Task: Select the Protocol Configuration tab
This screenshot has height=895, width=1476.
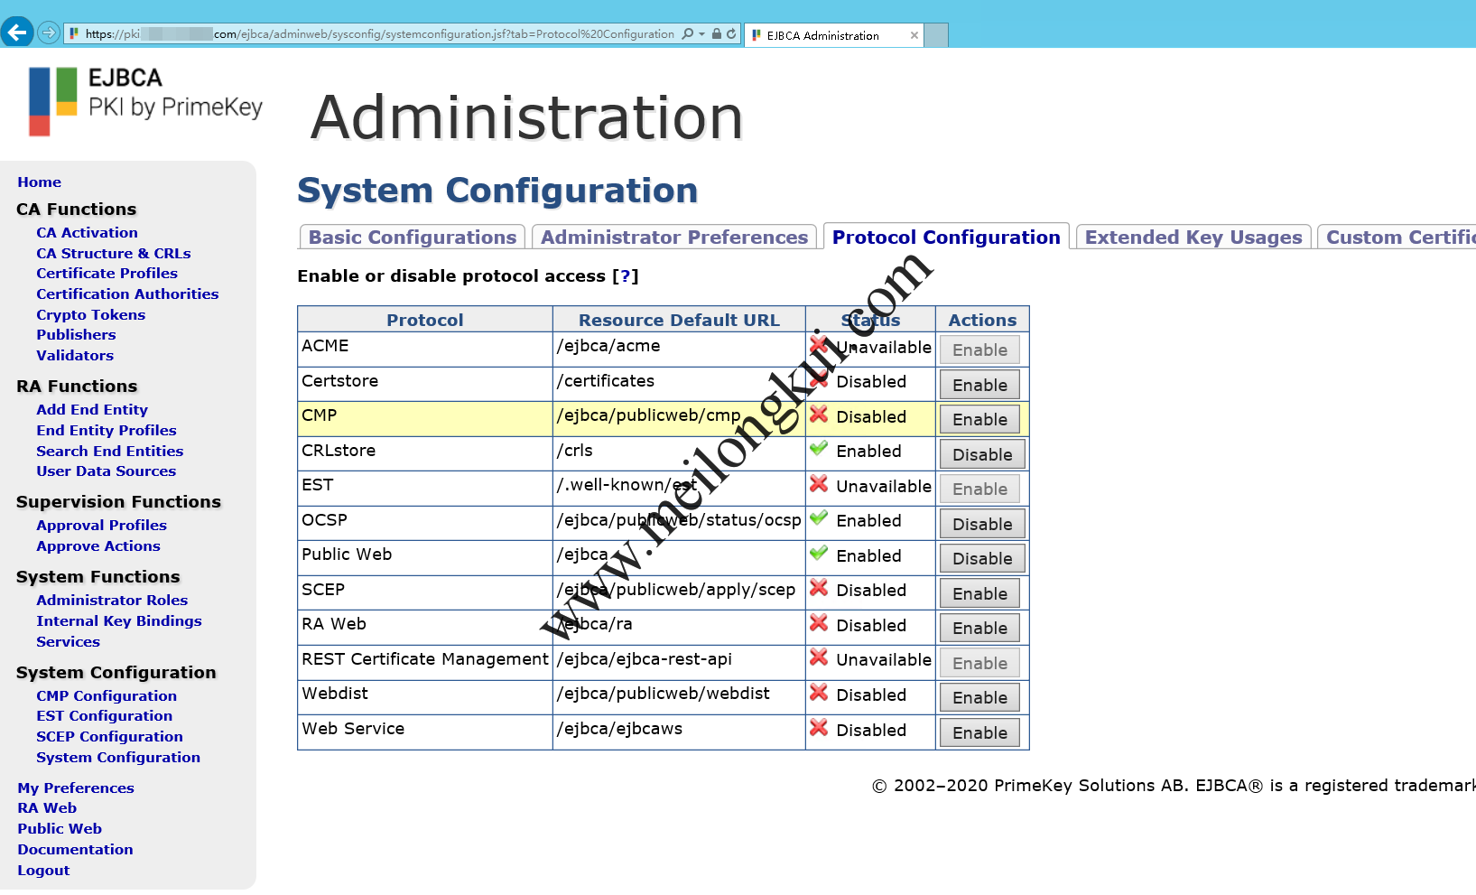Action: coord(946,237)
